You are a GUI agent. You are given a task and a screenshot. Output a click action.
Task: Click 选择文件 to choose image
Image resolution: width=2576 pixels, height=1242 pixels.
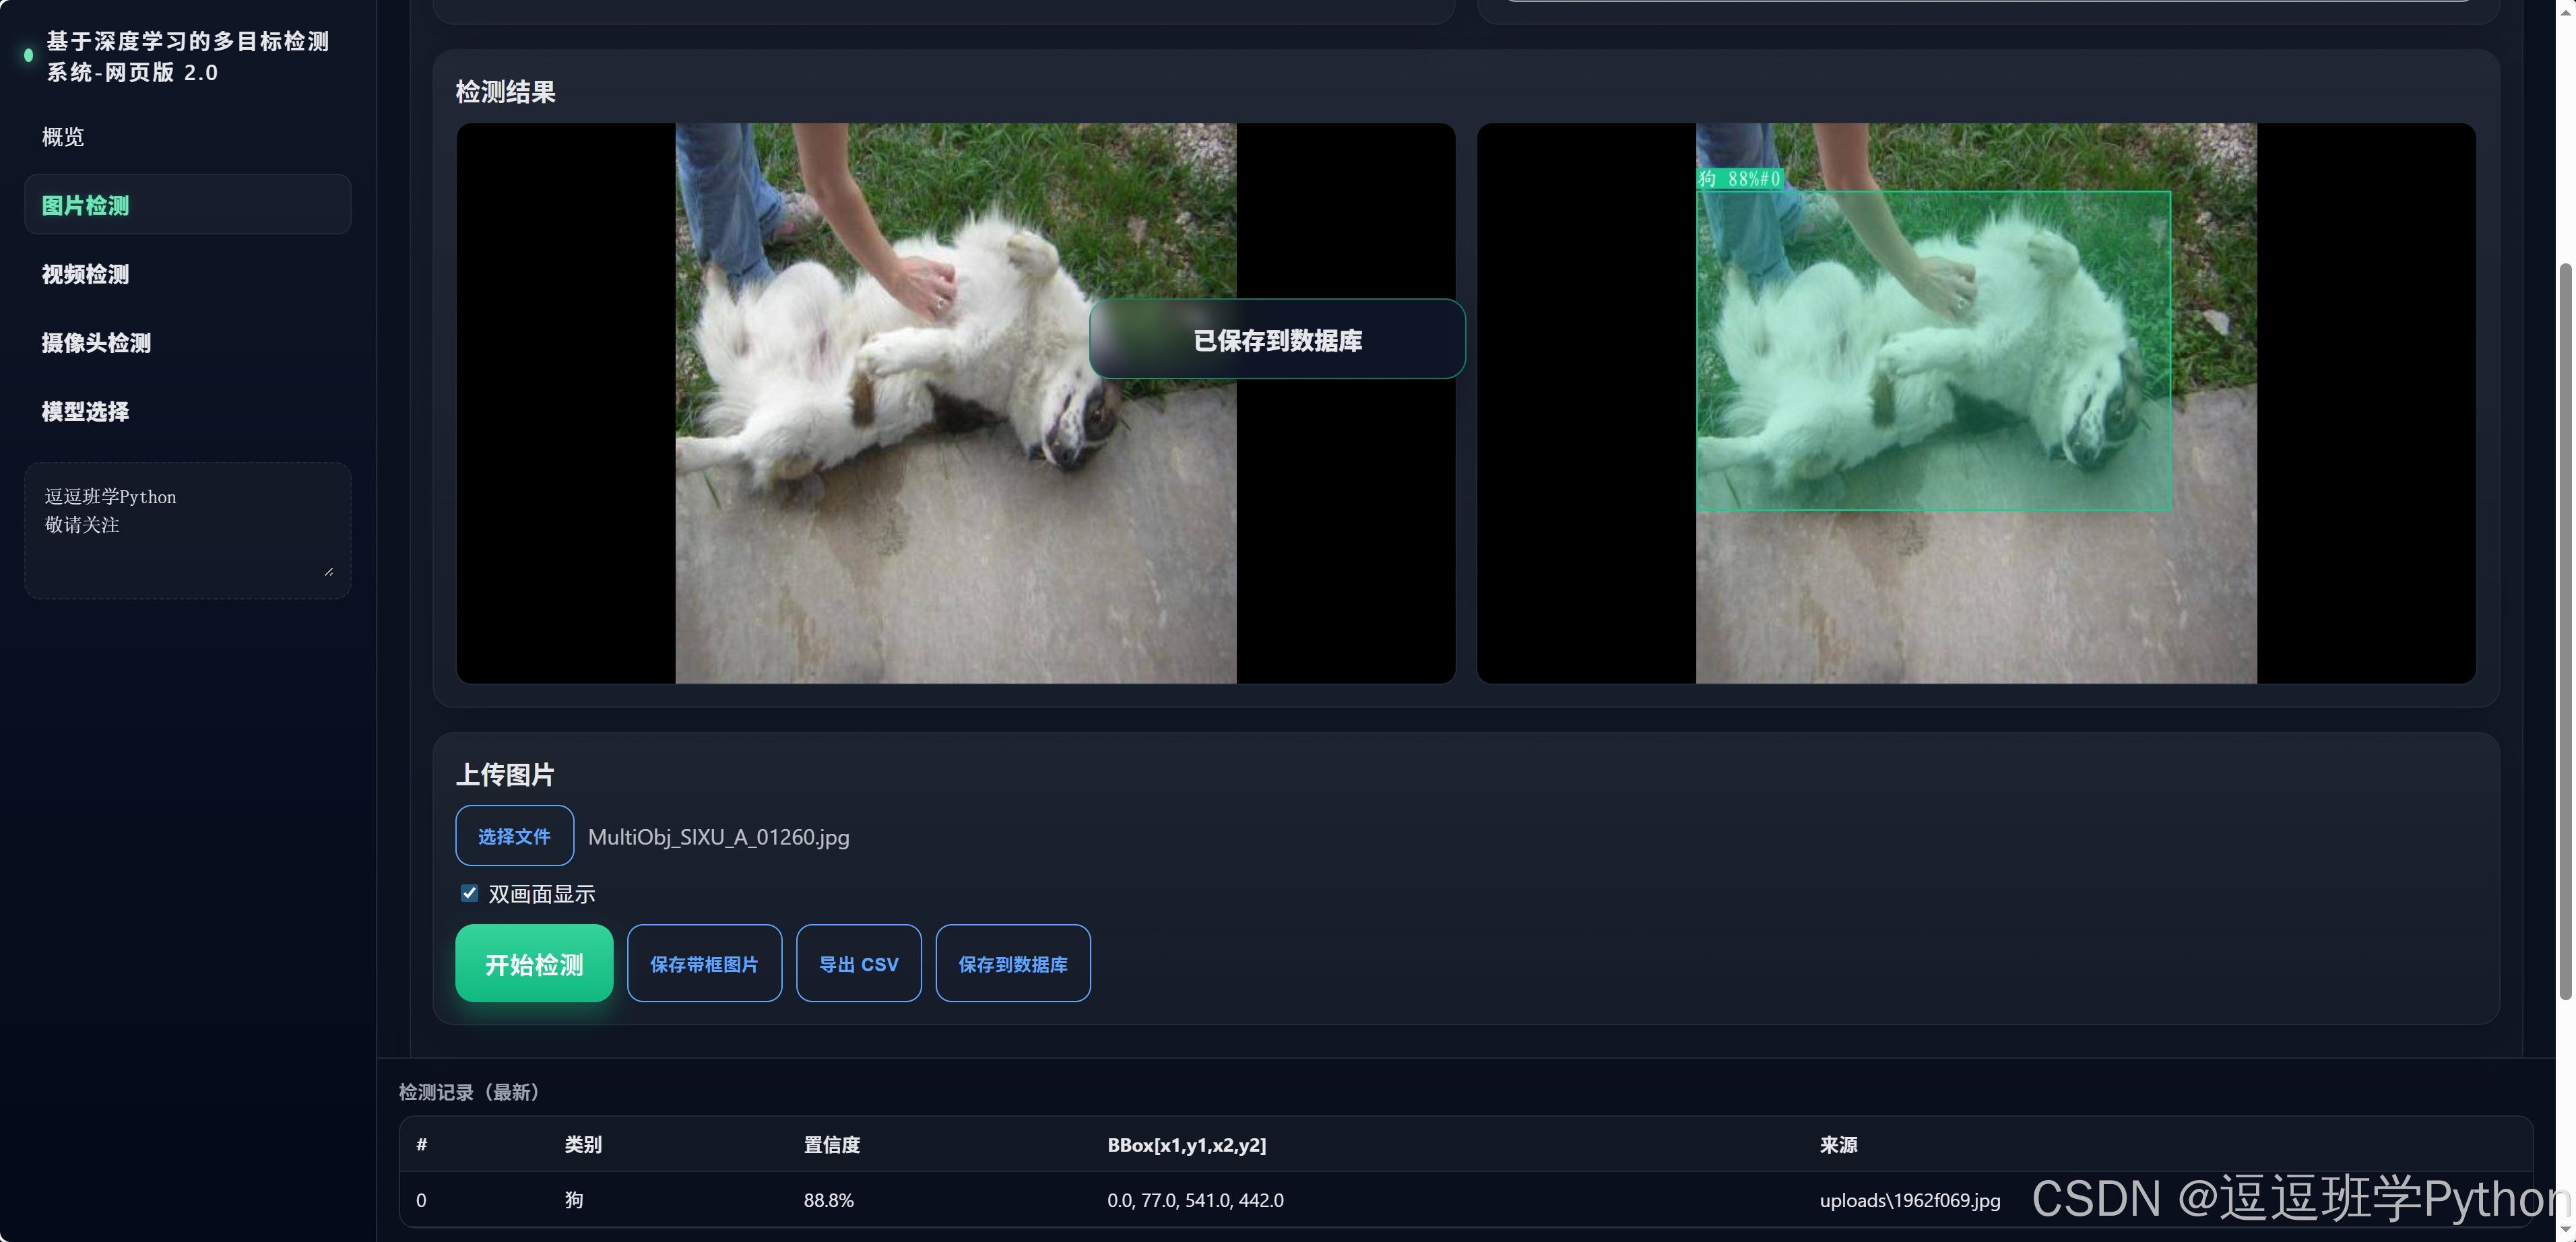pos(514,836)
